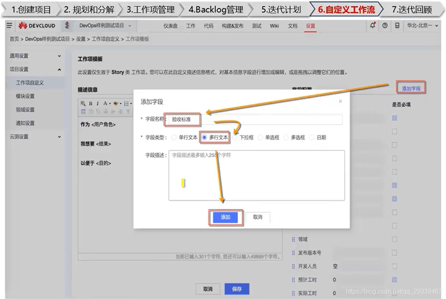Screen dimensions: 446x299
Task: Check the required checkbox beside 领域
Action: click(394, 239)
